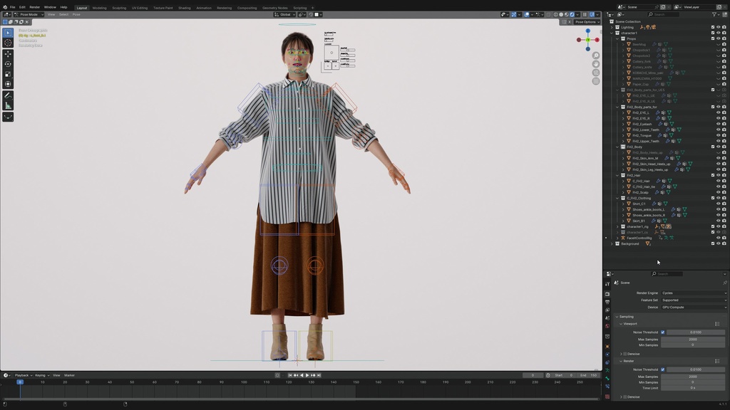Image resolution: width=730 pixels, height=410 pixels.
Task: Disable camera render visibility for the Props collection
Action: (724, 38)
